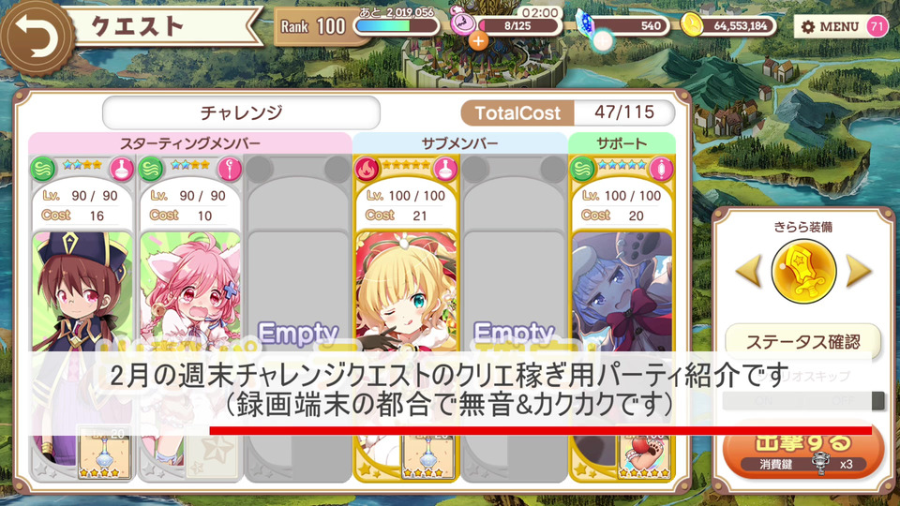The width and height of the screenshot is (900, 506).
Task: Select the empty sub member slot
Action: 515,319
